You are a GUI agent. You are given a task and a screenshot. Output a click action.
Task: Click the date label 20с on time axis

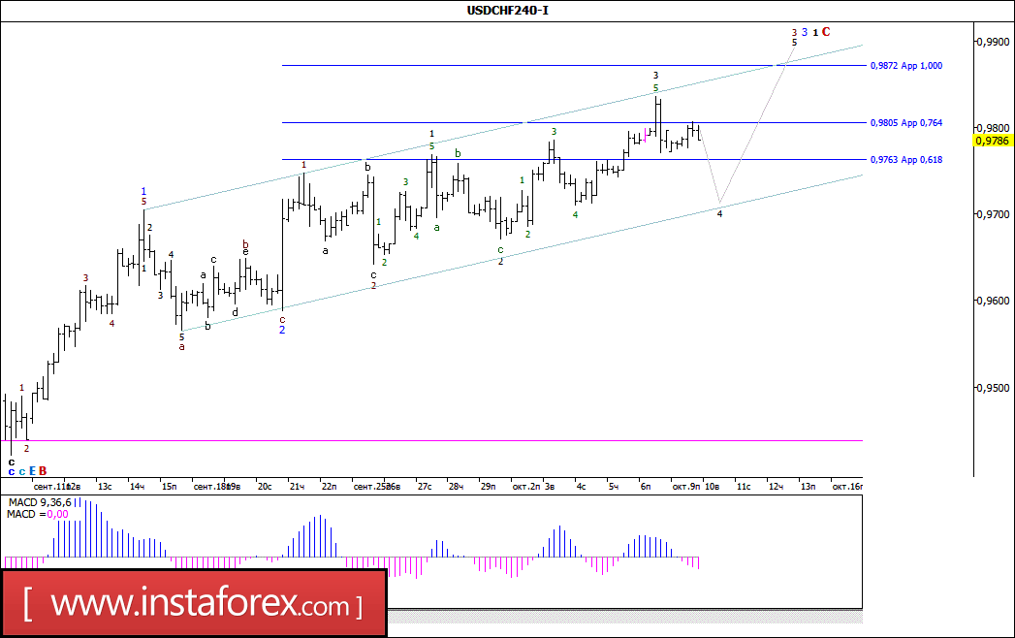[x=264, y=487]
